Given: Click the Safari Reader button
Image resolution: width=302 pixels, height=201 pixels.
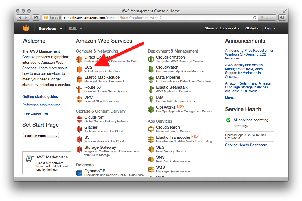Looking at the screenshot, I should click(x=267, y=18).
